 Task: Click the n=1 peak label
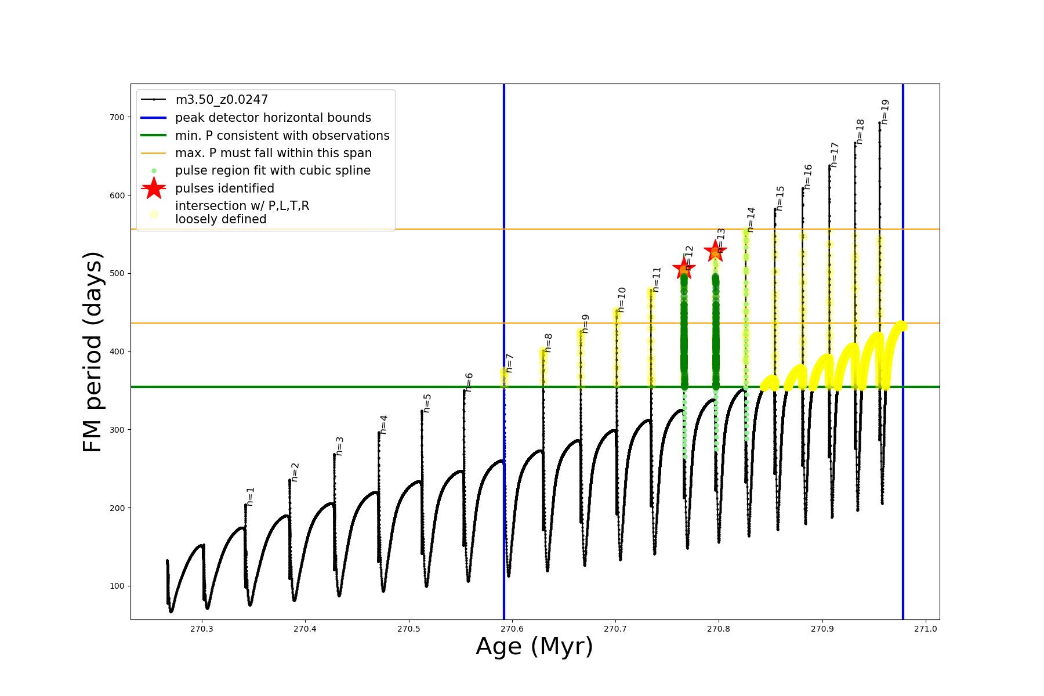point(251,496)
